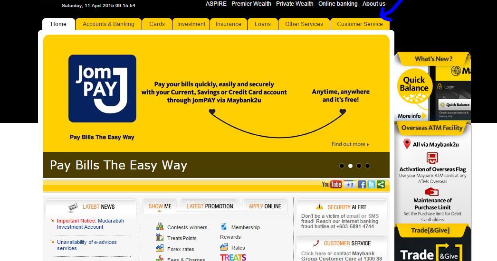Open the Twitter icon
The height and width of the screenshot is (261, 497).
point(371,184)
